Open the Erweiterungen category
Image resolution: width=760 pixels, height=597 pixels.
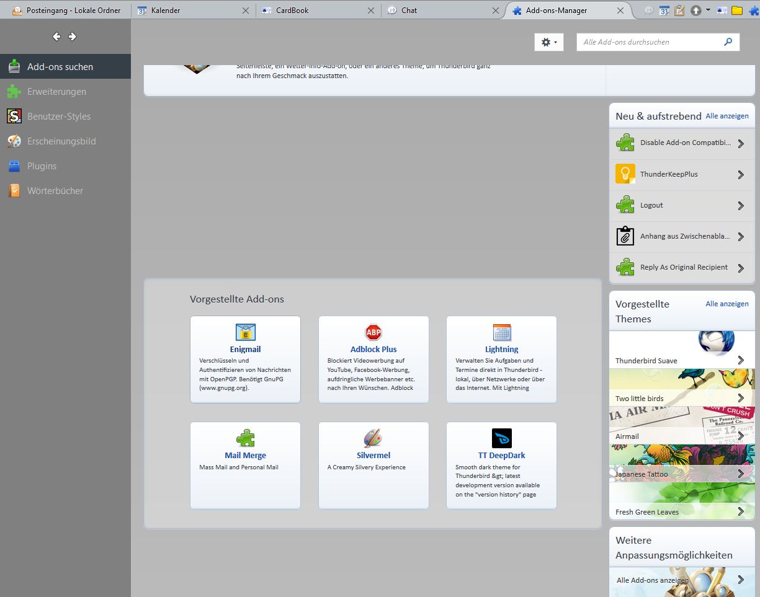[x=65, y=91]
